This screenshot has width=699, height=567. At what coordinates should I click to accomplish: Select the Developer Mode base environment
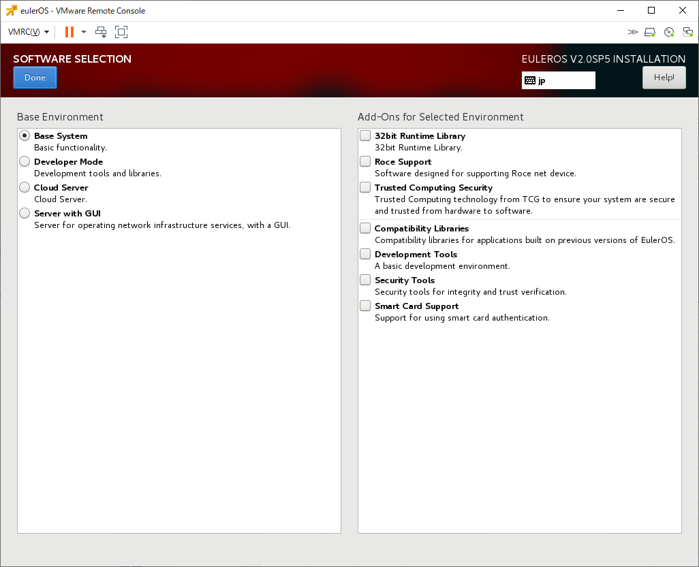[x=25, y=162]
